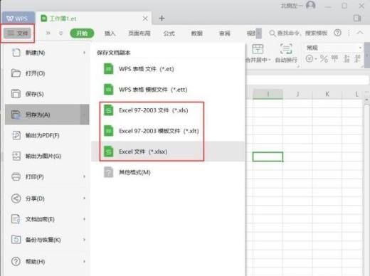The image size is (370, 276).
Task: Choose 文档加密(E) menu entry
Action: tap(47, 219)
